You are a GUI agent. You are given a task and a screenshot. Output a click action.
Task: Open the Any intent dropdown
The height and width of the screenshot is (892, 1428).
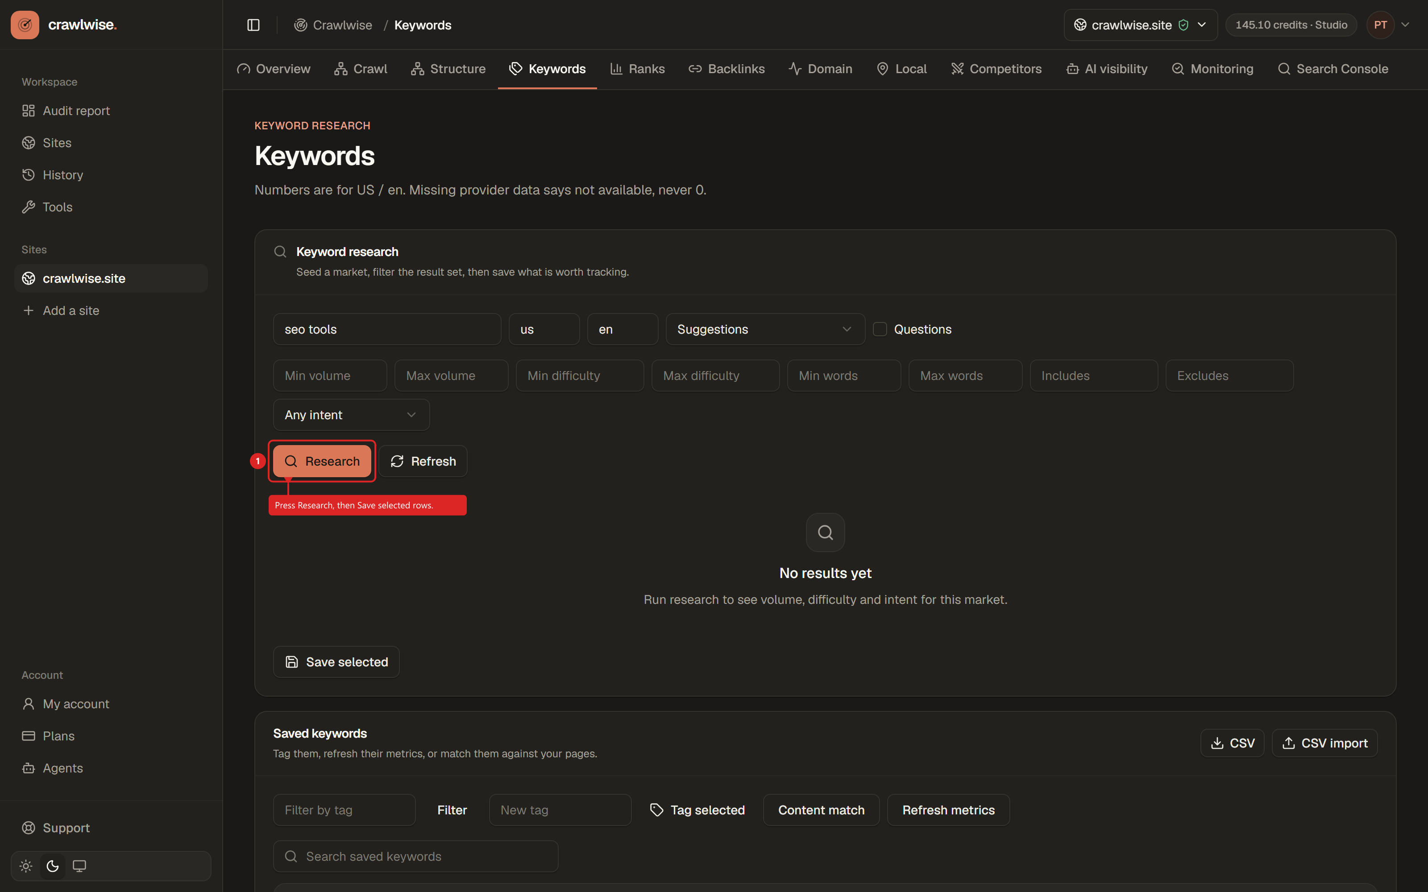pos(351,415)
